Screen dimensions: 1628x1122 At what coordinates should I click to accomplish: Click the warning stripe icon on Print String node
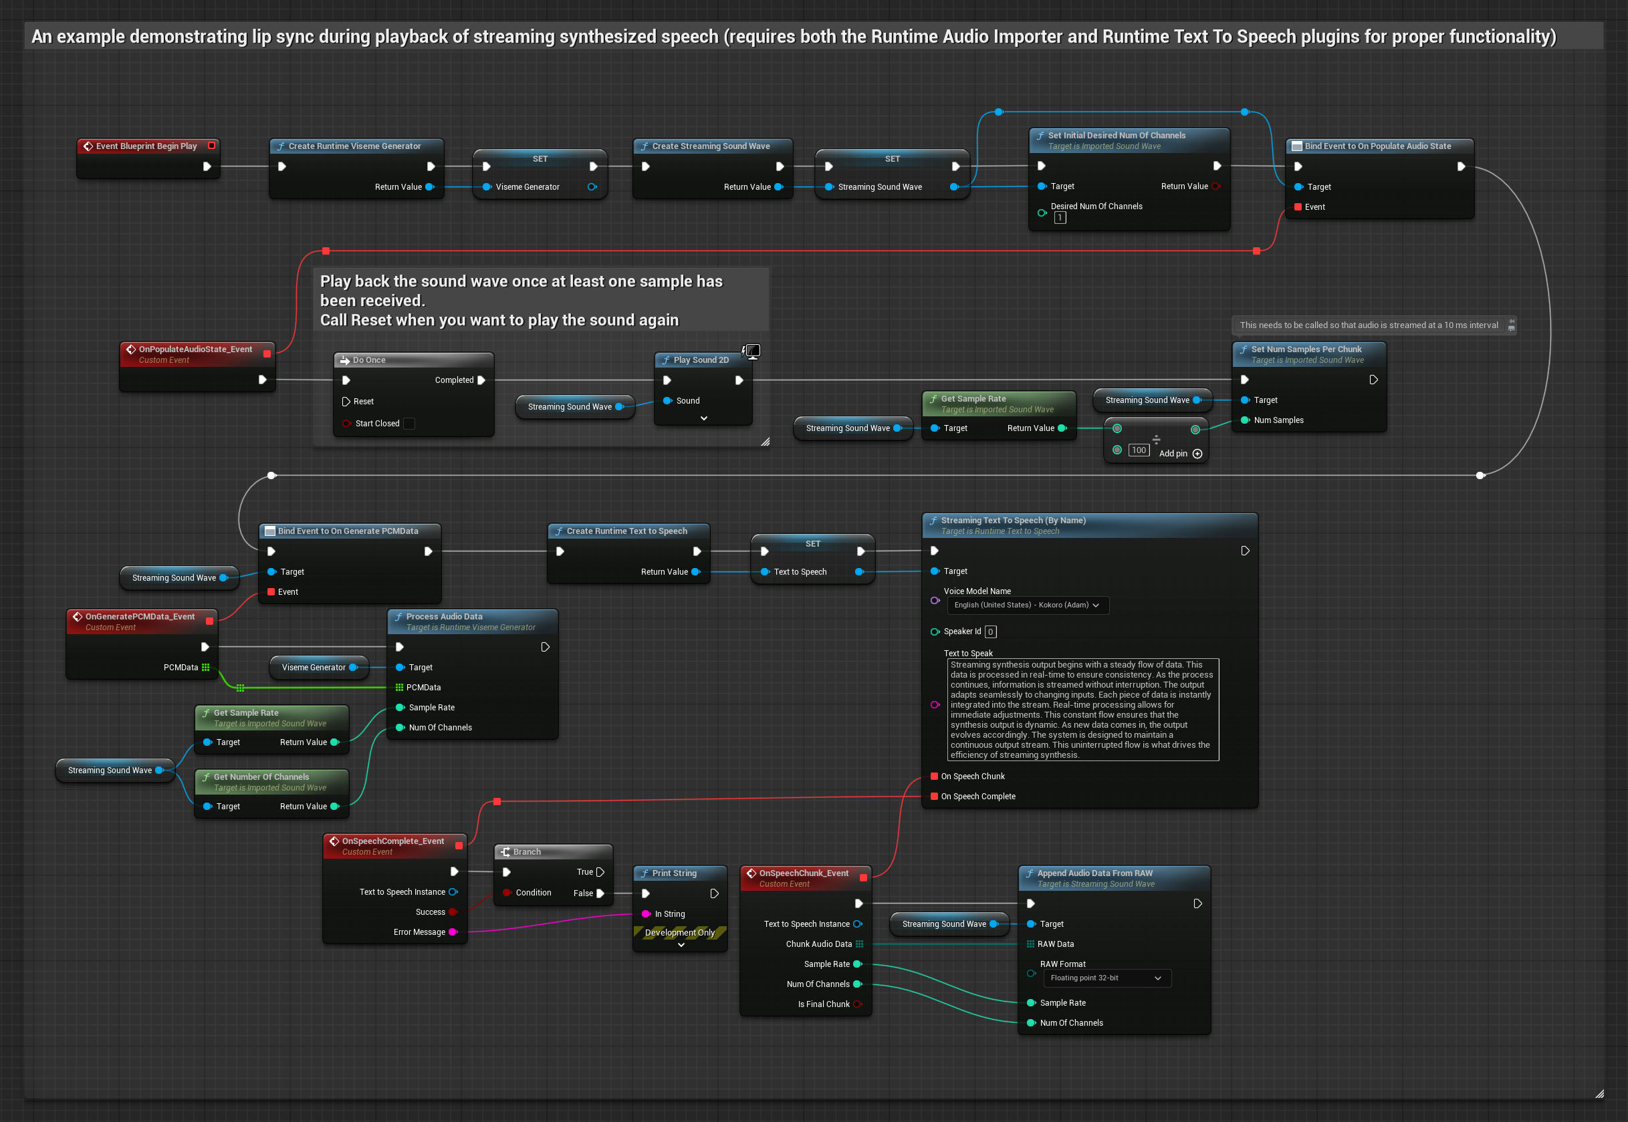click(679, 932)
